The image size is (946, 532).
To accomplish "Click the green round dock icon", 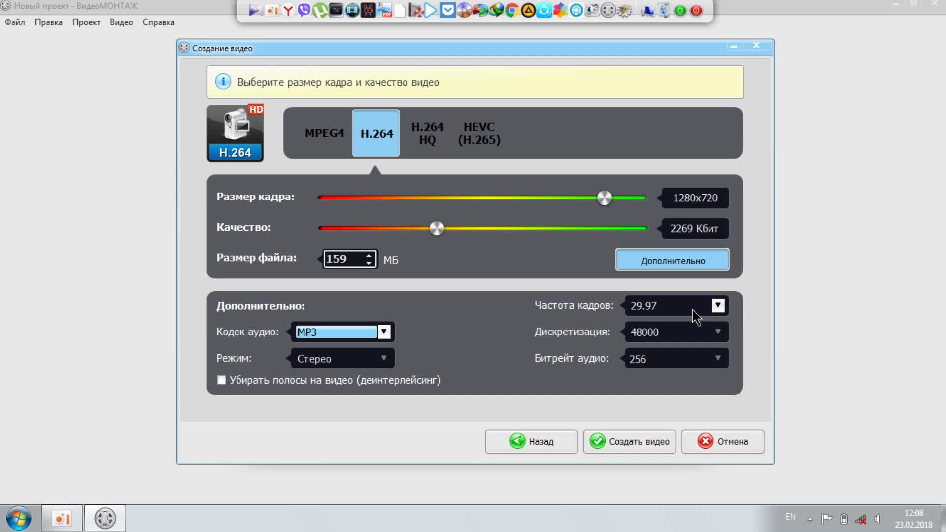I will click(x=680, y=10).
